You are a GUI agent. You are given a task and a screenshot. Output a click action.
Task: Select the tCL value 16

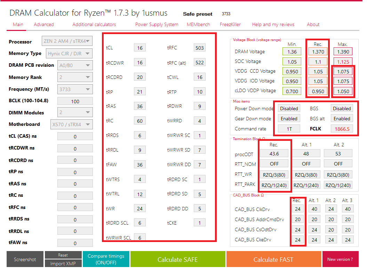[140, 48]
